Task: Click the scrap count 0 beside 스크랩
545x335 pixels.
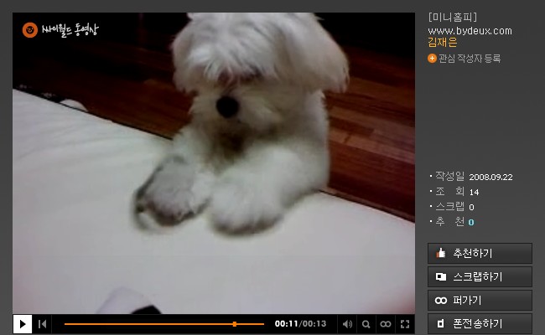Action: point(471,207)
